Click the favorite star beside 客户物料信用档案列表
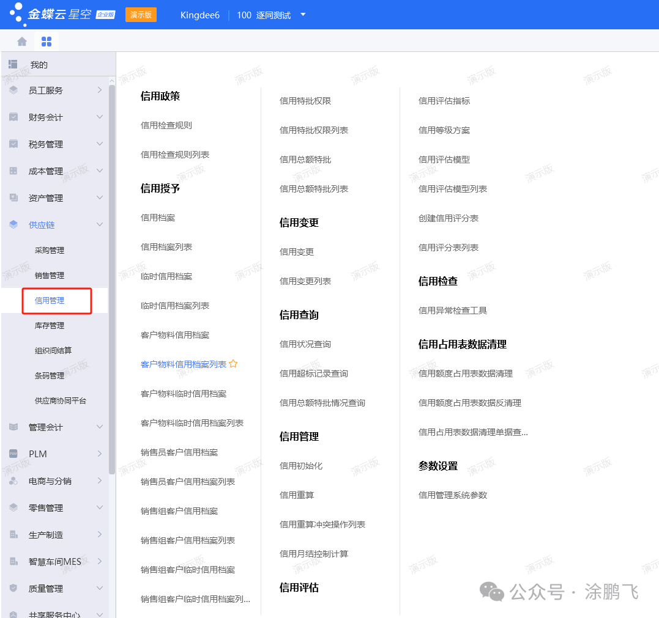 tap(233, 364)
